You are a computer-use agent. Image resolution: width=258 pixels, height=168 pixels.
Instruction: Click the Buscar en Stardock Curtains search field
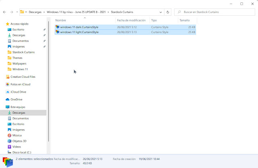(x=214, y=12)
